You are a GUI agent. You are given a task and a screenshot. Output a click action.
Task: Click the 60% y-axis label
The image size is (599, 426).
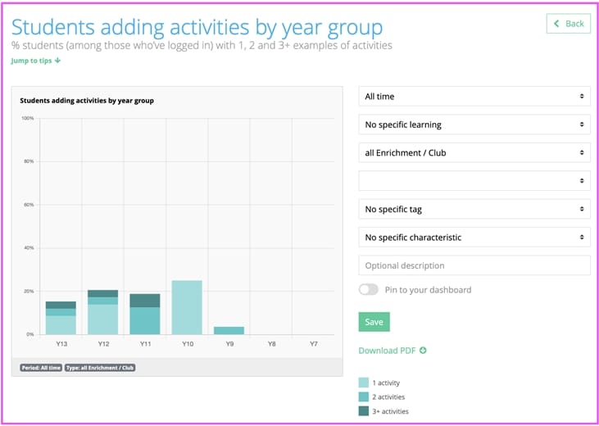pyautogui.click(x=29, y=205)
